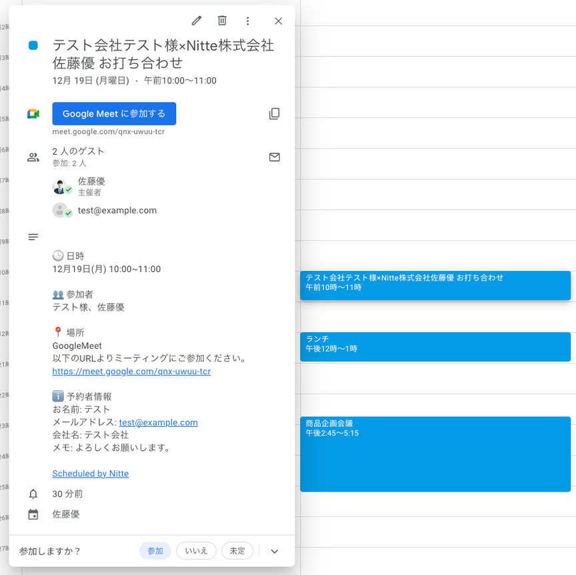Click the bell reminder icon
The width and height of the screenshot is (576, 575).
tap(33, 494)
